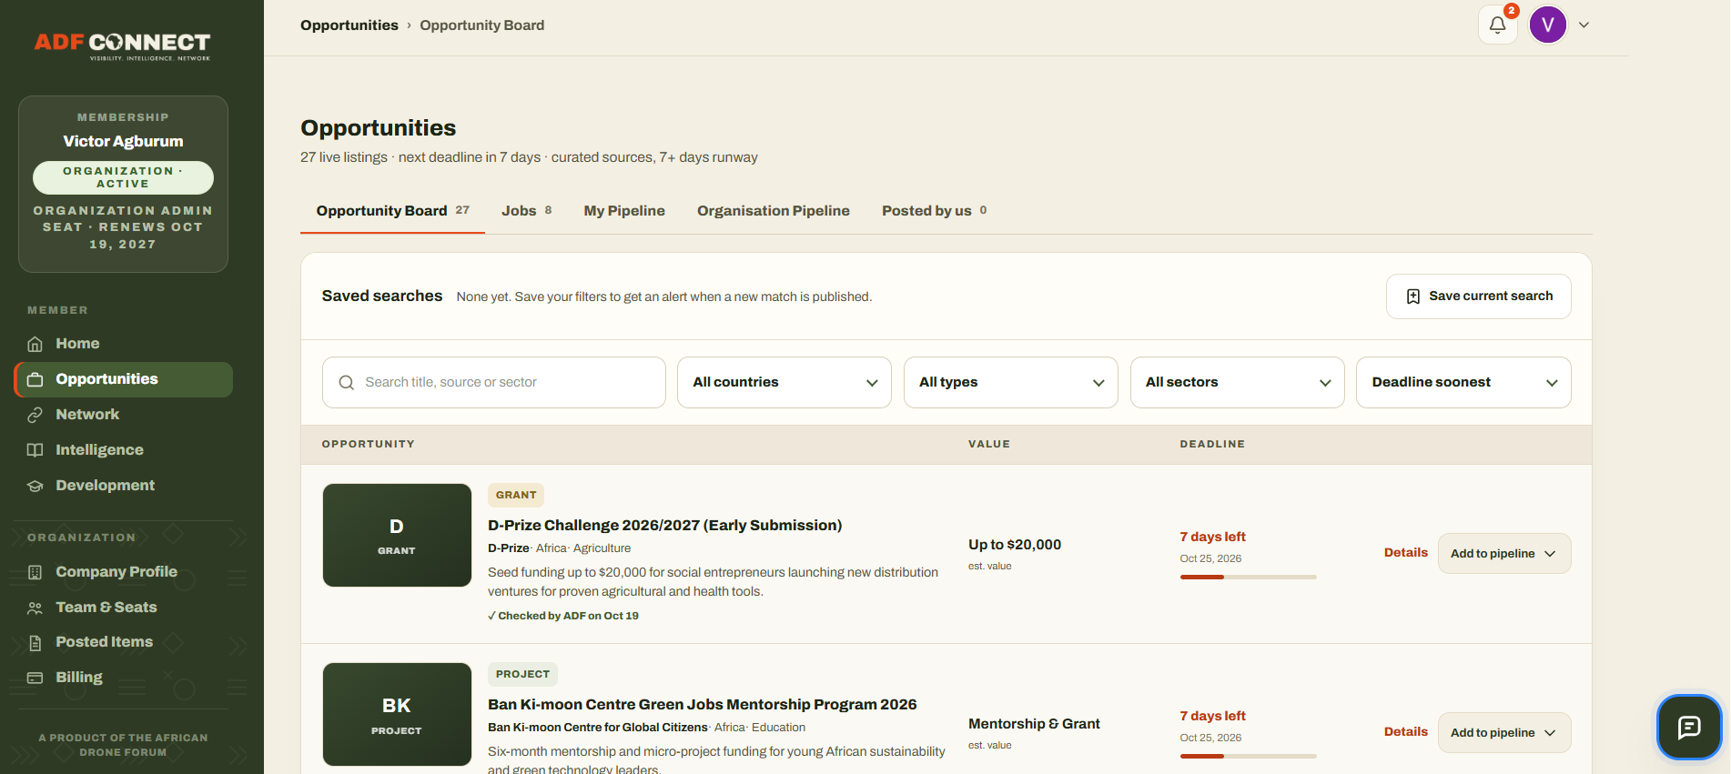The image size is (1731, 774).
Task: Open D-Prize Challenge 2026/2027 title
Action: pos(664,526)
